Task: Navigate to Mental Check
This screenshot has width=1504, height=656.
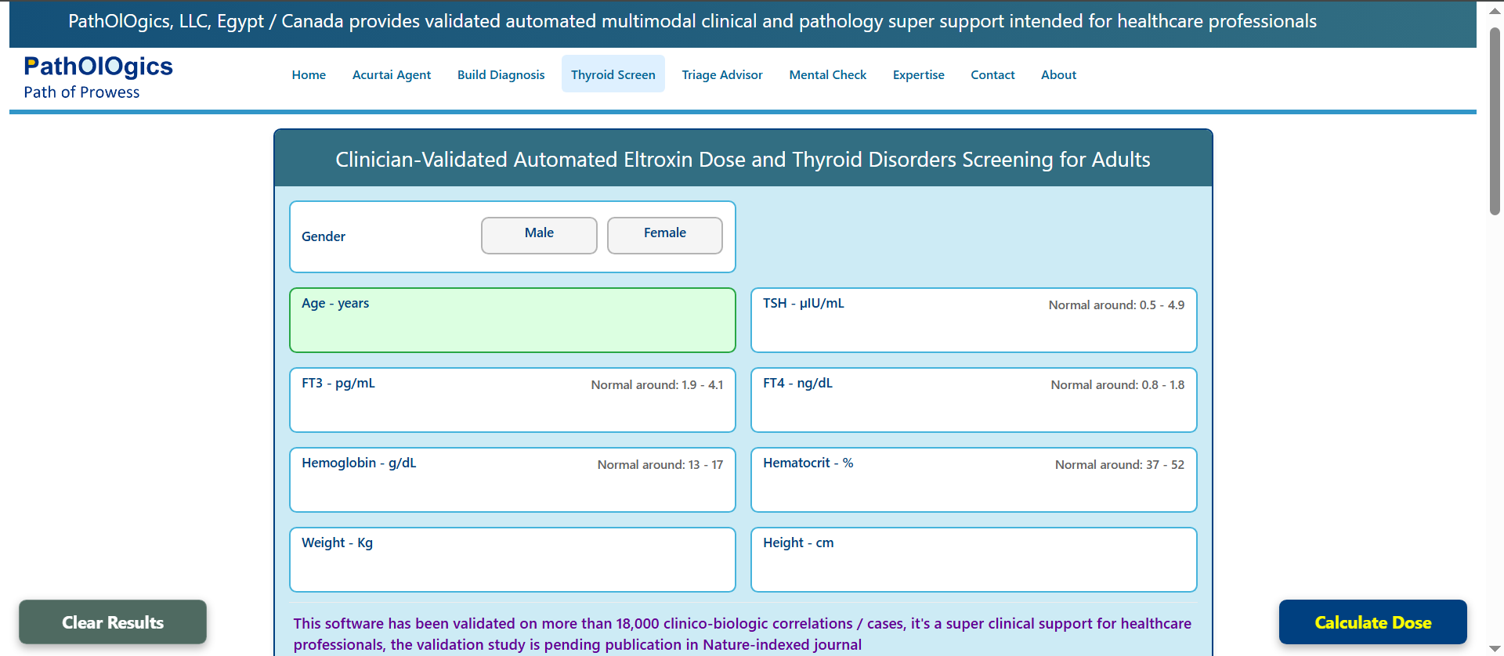Action: pyautogui.click(x=828, y=74)
